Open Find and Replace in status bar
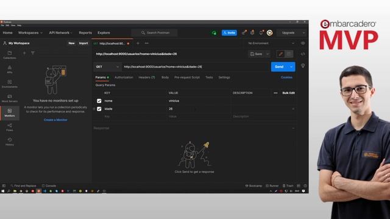 click(x=23, y=186)
